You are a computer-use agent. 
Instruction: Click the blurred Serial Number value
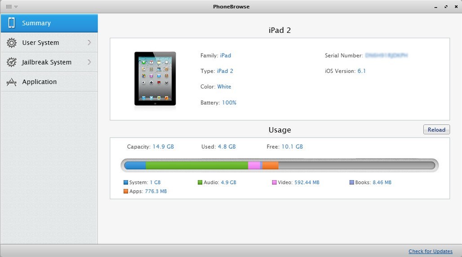[386, 55]
